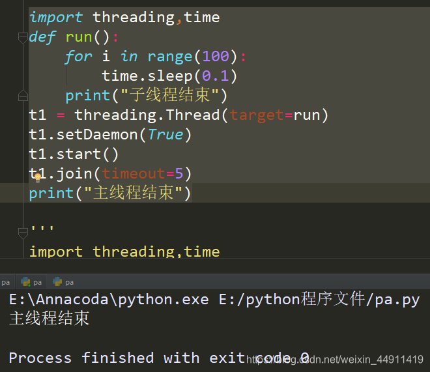Select the third pa run tab
430x372 pixels.
pos(63,282)
